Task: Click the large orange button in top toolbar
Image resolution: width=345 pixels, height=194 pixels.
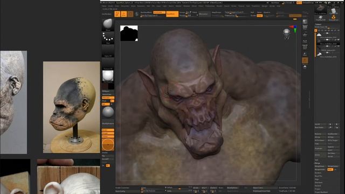Action: pyautogui.click(x=172, y=14)
